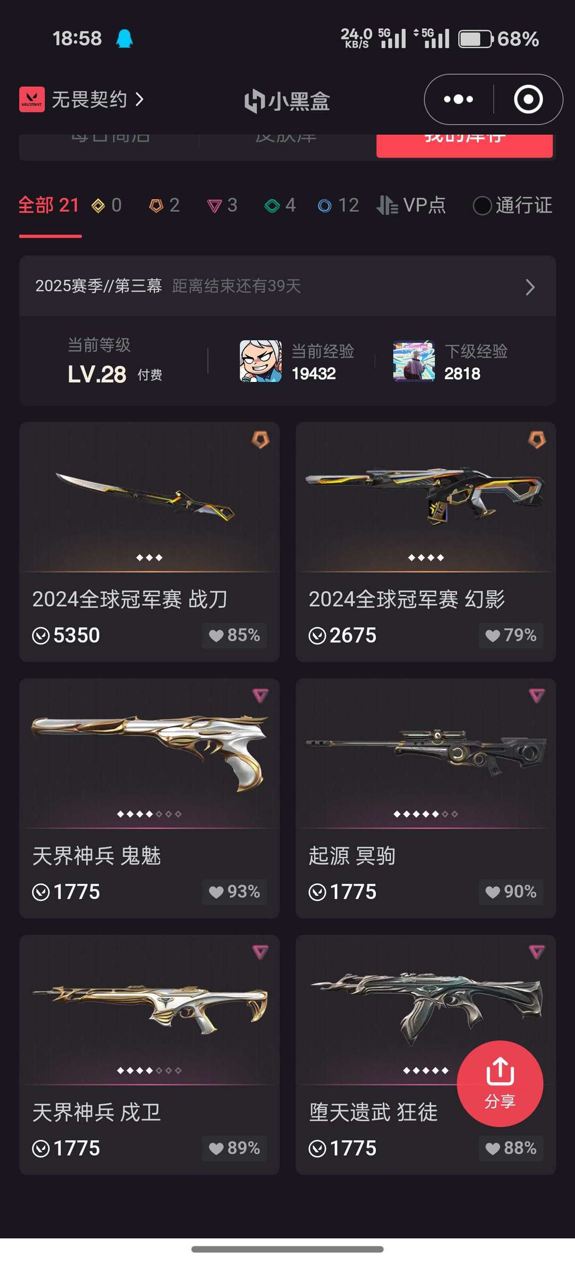Tap the circular close mini-program icon
Viewport: 575px width, 1264px height.
pyautogui.click(x=528, y=99)
